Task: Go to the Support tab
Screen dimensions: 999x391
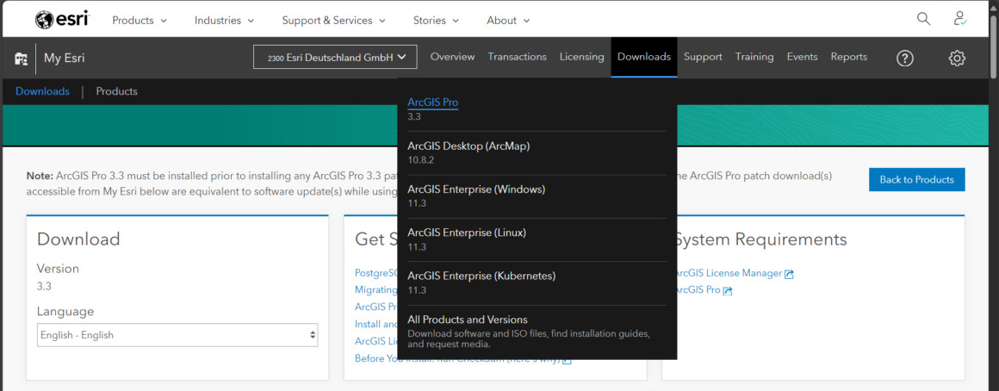Action: [x=703, y=57]
